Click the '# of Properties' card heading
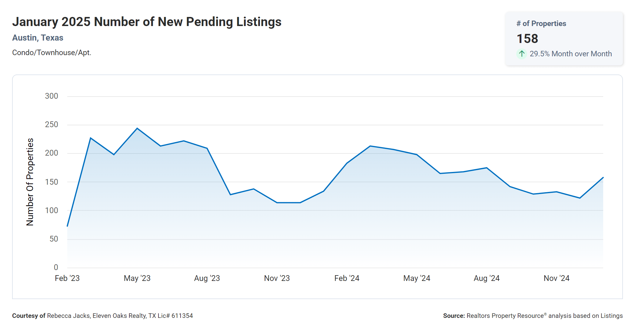The image size is (635, 333). point(541,24)
